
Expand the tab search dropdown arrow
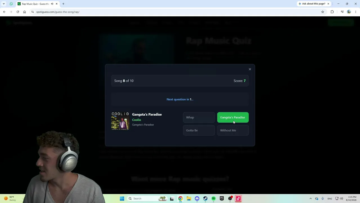[x=4, y=4]
